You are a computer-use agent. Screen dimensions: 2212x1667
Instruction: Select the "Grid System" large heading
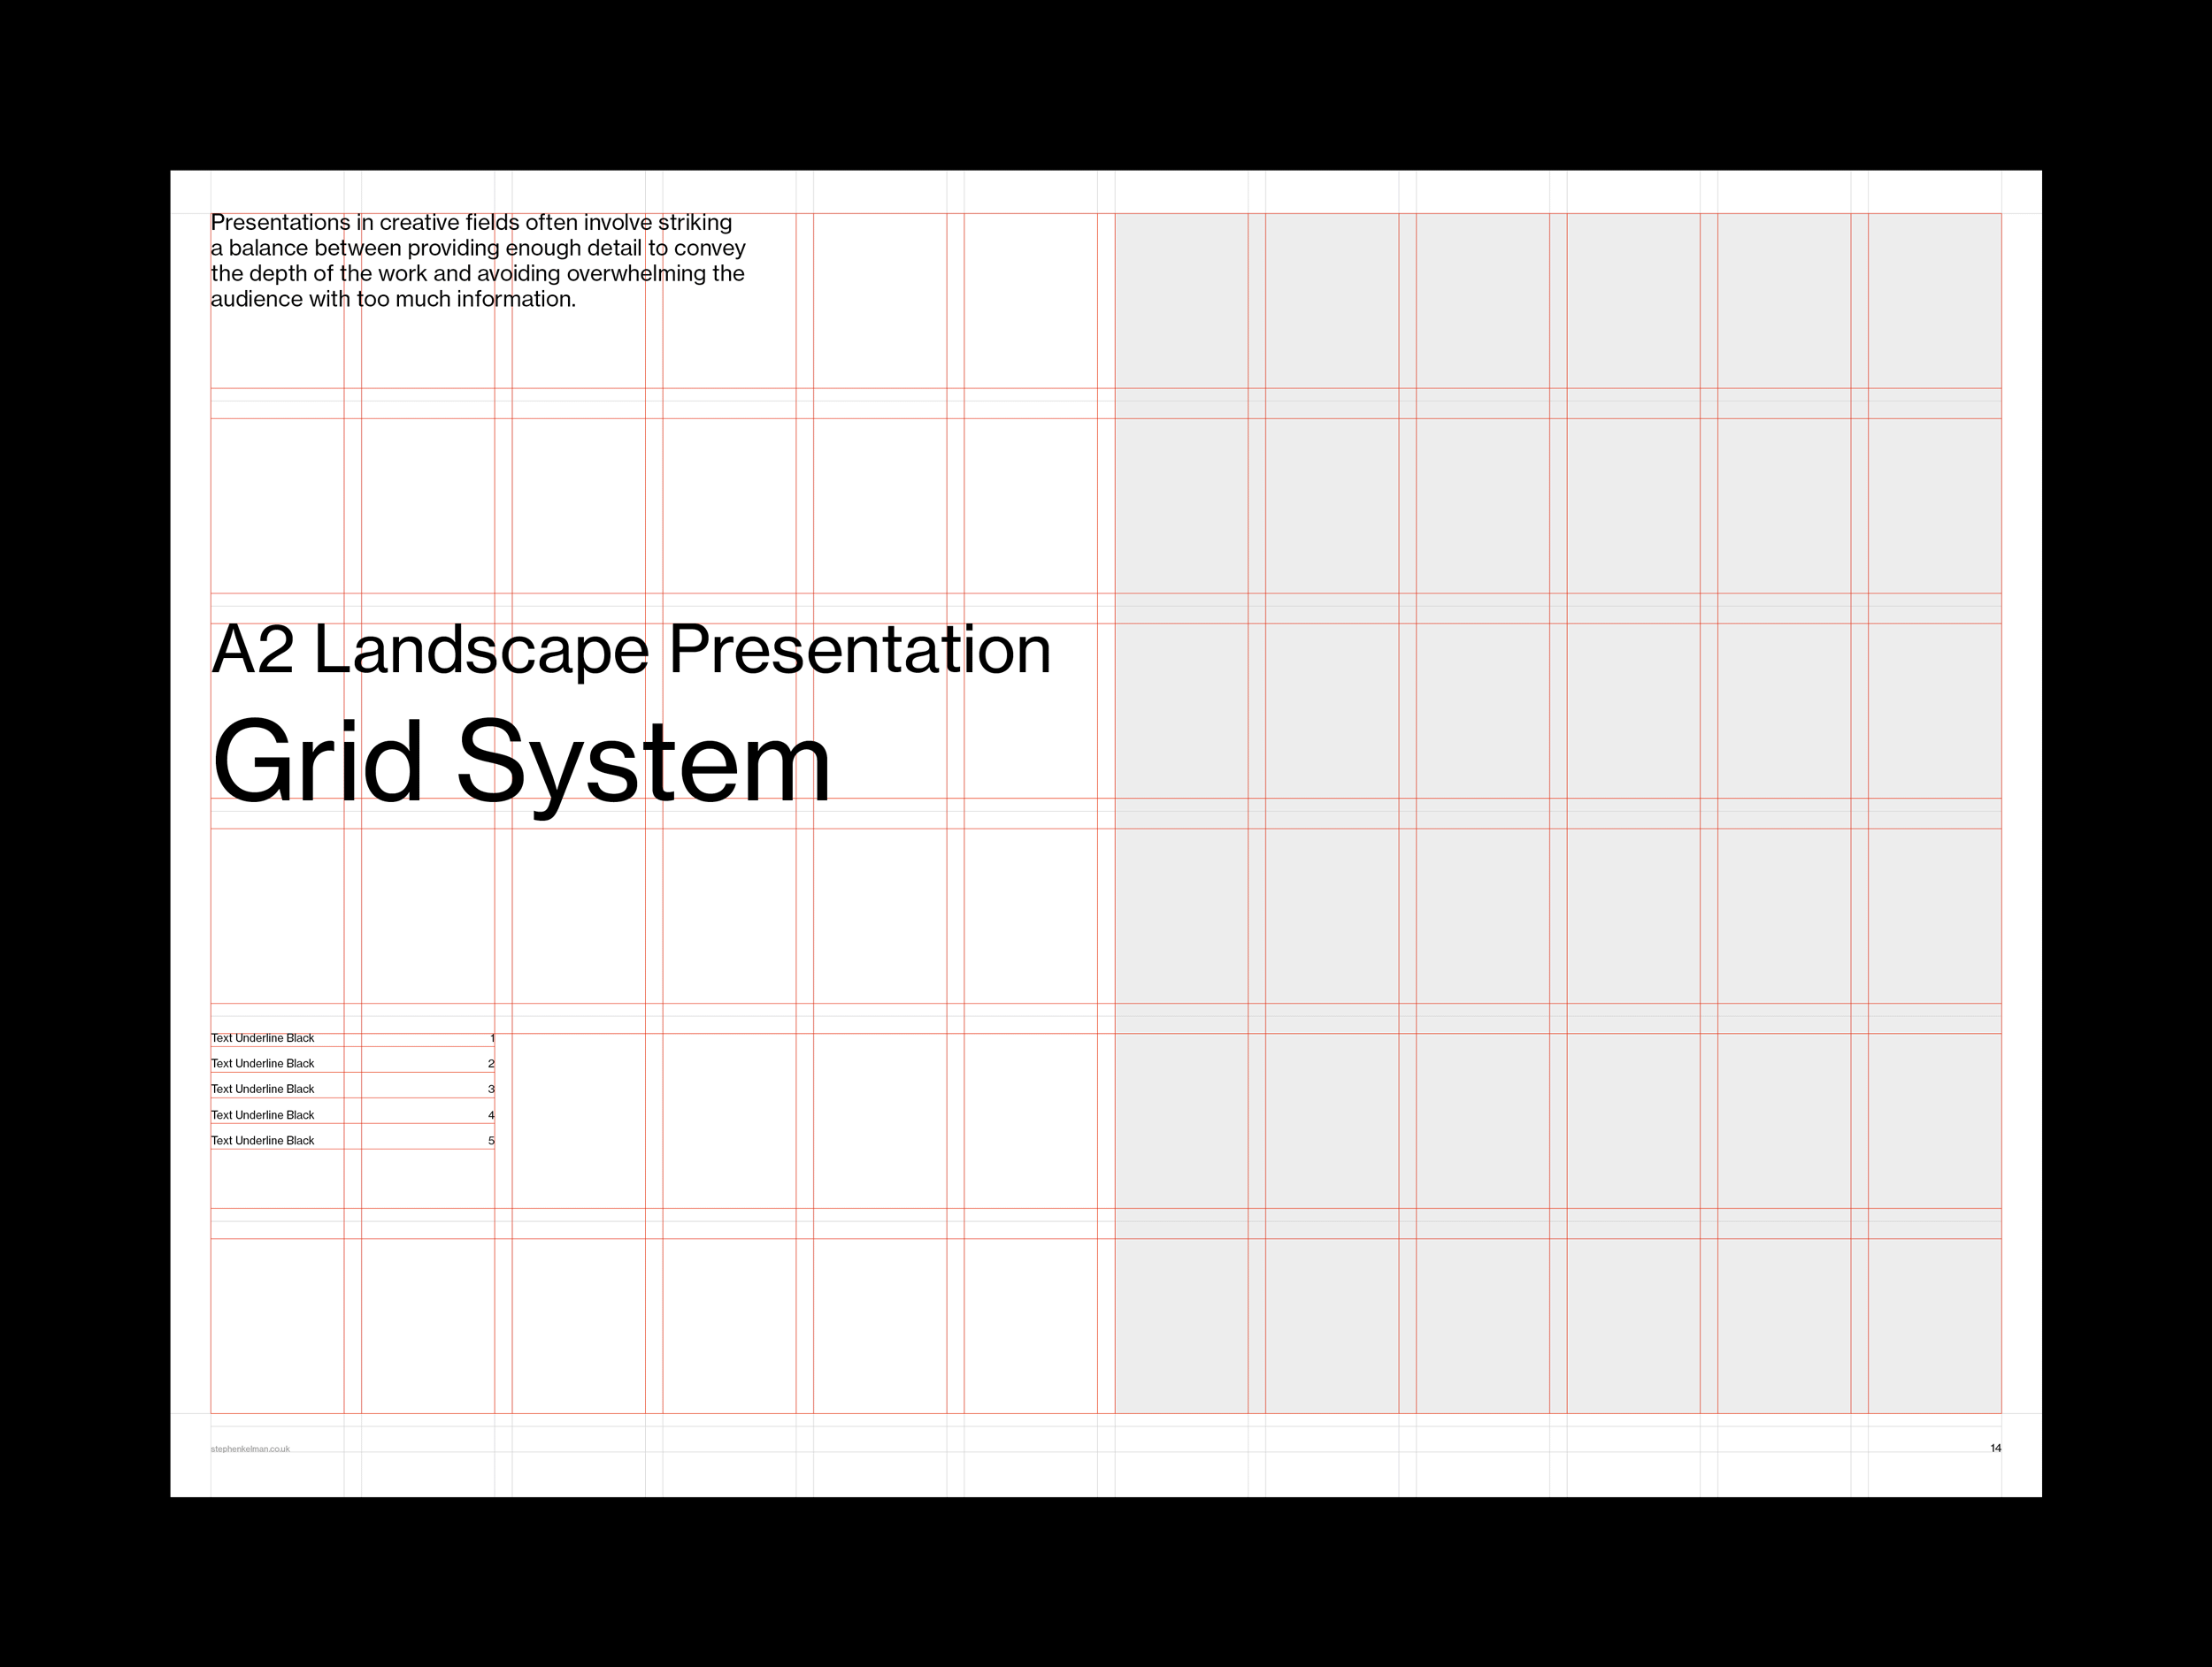tap(520, 761)
